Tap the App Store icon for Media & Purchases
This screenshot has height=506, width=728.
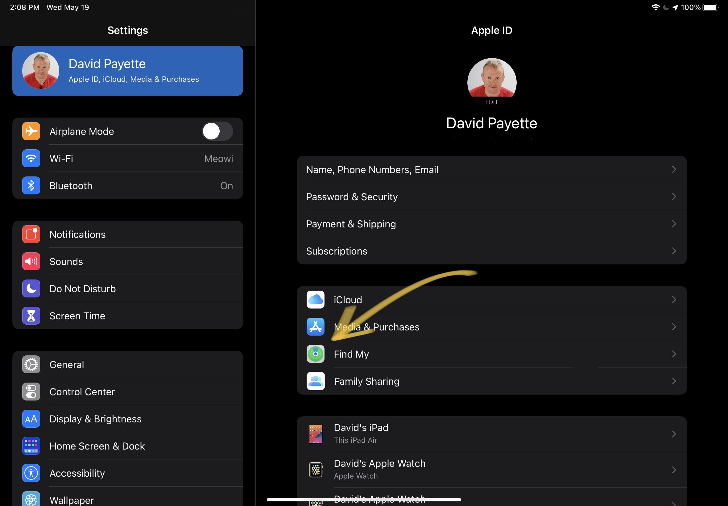pos(315,327)
